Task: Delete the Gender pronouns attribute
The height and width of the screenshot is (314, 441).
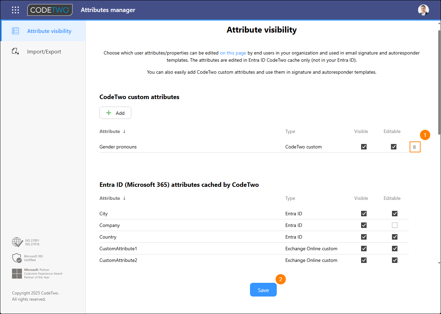Action: (414, 147)
